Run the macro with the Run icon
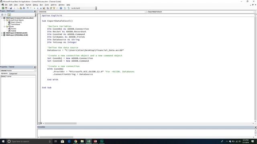The height and width of the screenshot is (144, 257). [x=35, y=8]
